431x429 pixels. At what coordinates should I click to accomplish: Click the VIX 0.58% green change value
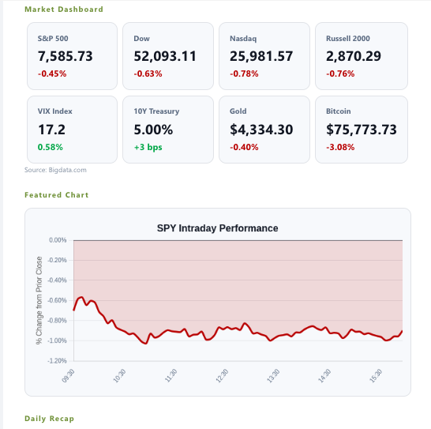(51, 147)
